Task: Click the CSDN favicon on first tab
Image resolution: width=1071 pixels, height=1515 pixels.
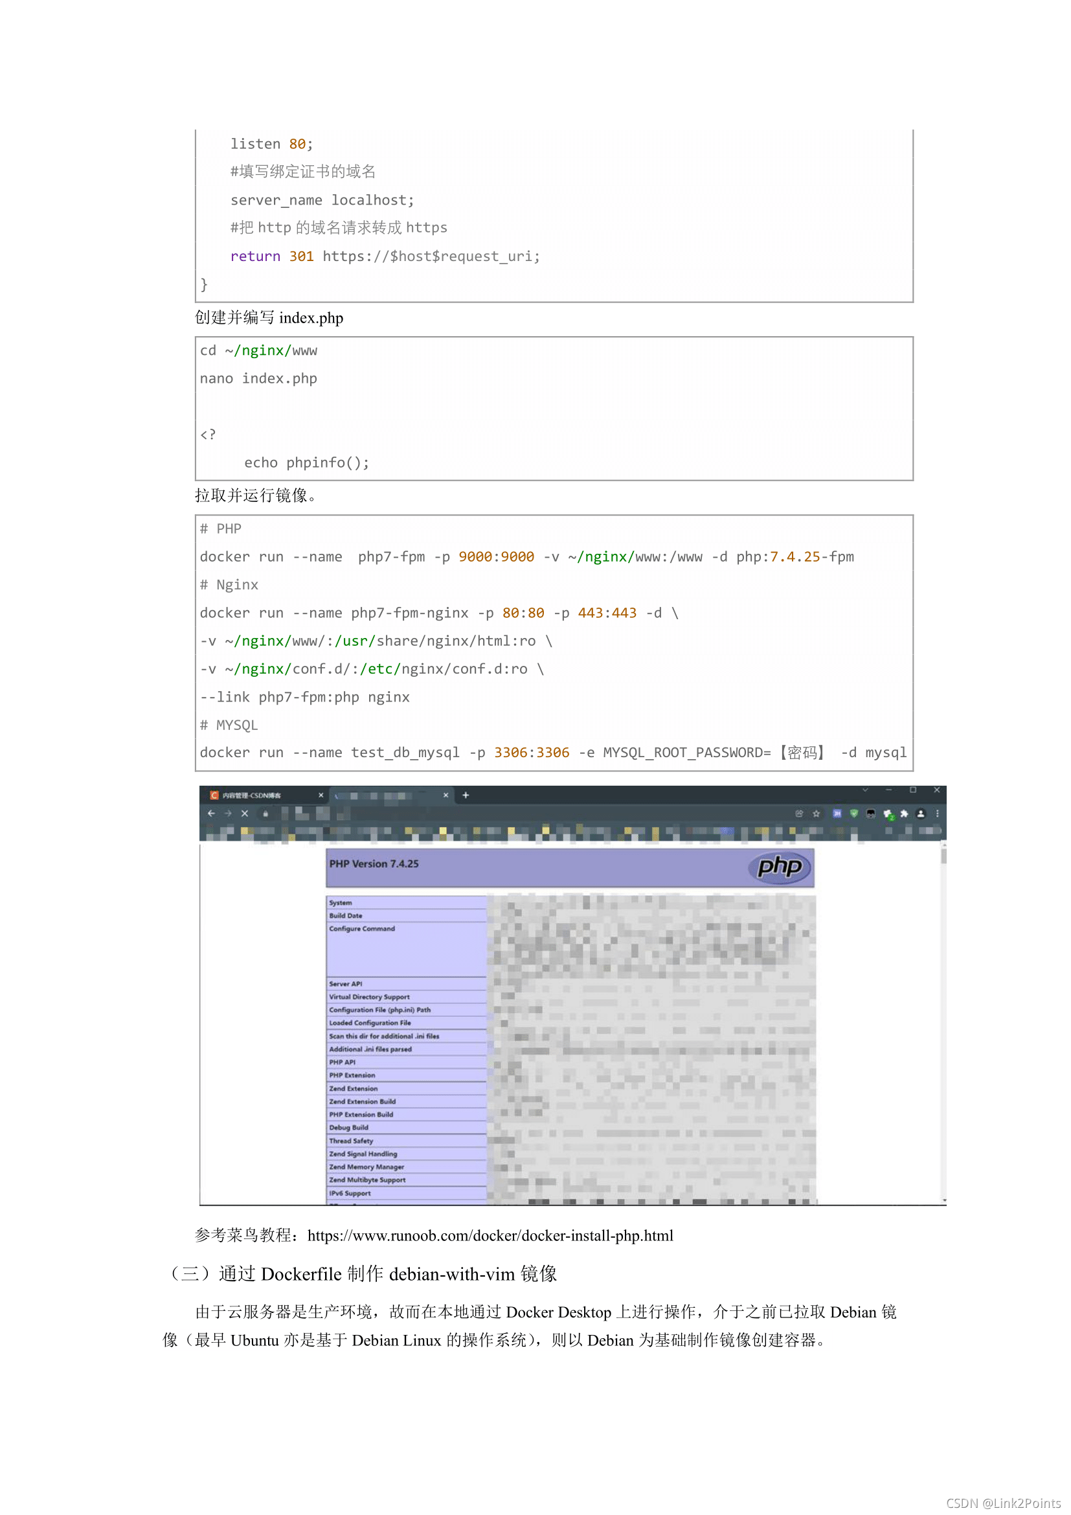Action: point(214,795)
